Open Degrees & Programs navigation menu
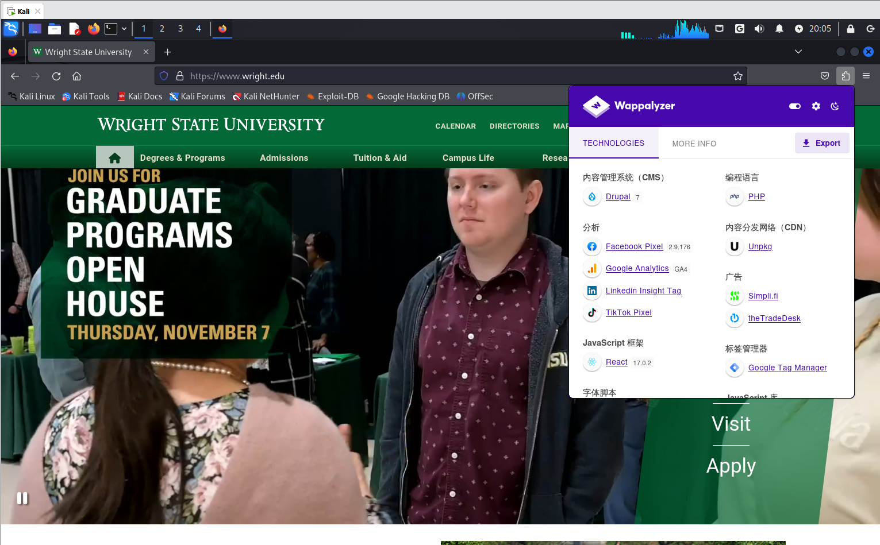Viewport: 880px width, 545px height. 182,158
